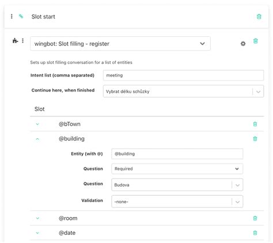The height and width of the screenshot is (243, 273).
Task: Expand the @room slot row
Action: tap(37, 218)
